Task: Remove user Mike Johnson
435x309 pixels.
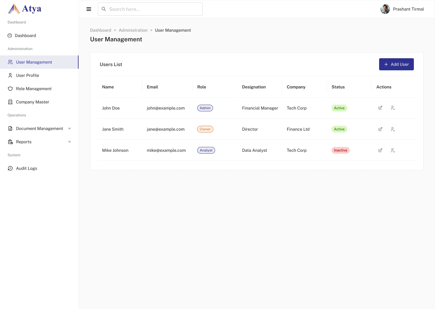Action: pyautogui.click(x=393, y=150)
